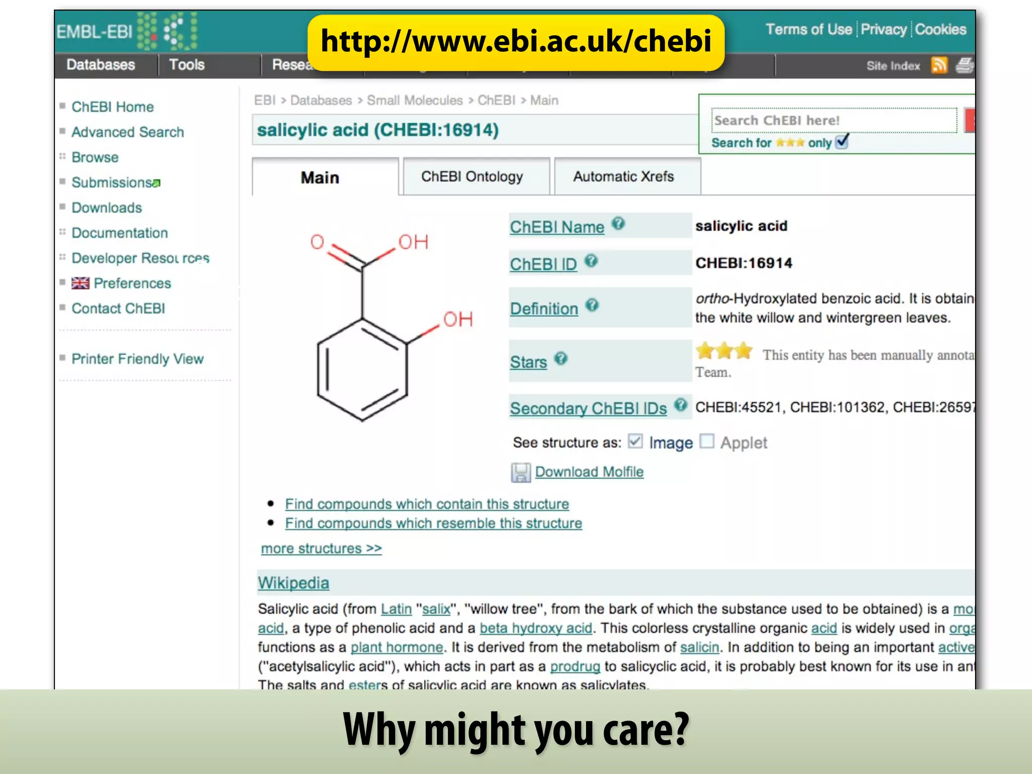Image resolution: width=1032 pixels, height=774 pixels.
Task: Click the Site Index link
Action: [x=893, y=66]
